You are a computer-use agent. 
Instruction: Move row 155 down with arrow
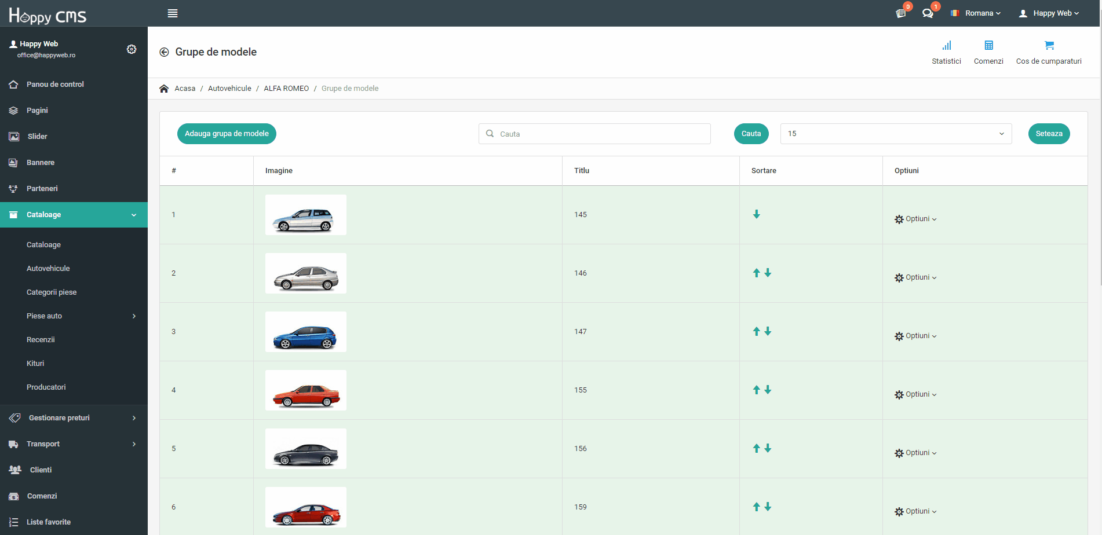tap(768, 390)
